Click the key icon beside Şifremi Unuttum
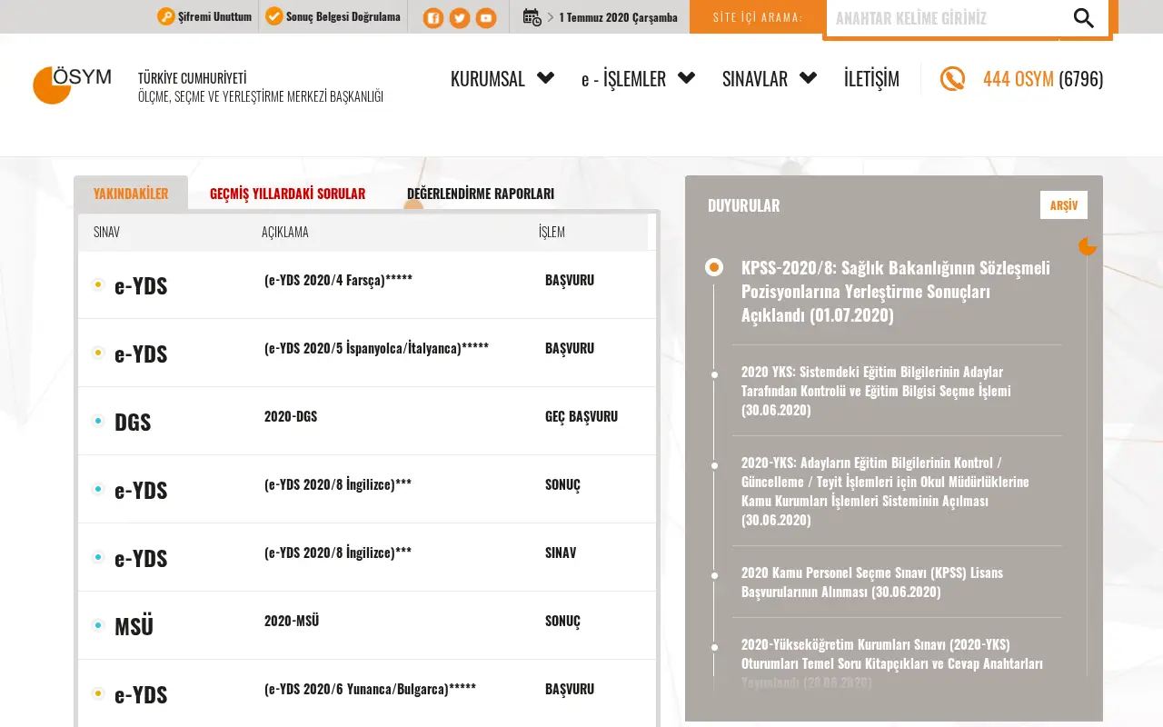The width and height of the screenshot is (1163, 727). click(x=165, y=16)
